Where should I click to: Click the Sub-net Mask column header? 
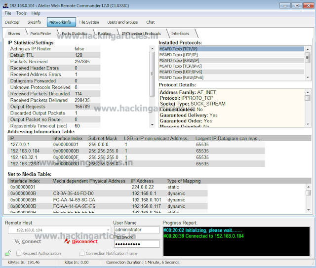(x=103, y=138)
